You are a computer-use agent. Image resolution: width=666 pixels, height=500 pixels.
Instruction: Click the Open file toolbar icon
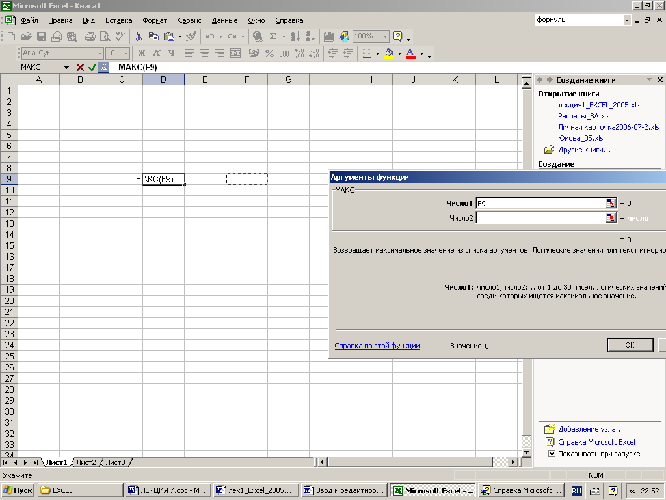(26, 36)
